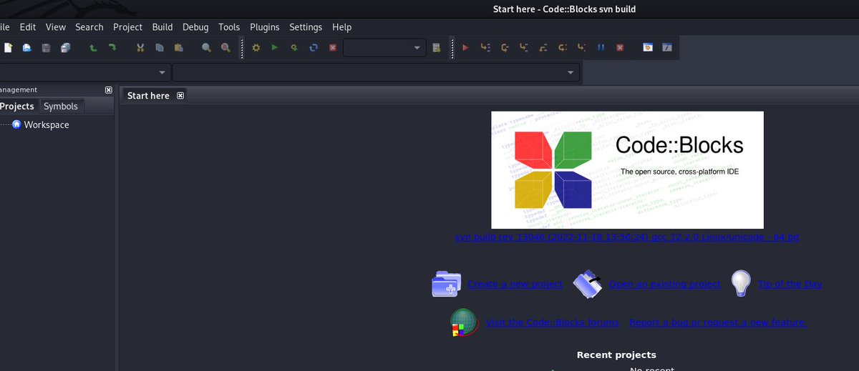Click the Next instruction debug icon
This screenshot has width=859, height=371.
pyautogui.click(x=563, y=48)
